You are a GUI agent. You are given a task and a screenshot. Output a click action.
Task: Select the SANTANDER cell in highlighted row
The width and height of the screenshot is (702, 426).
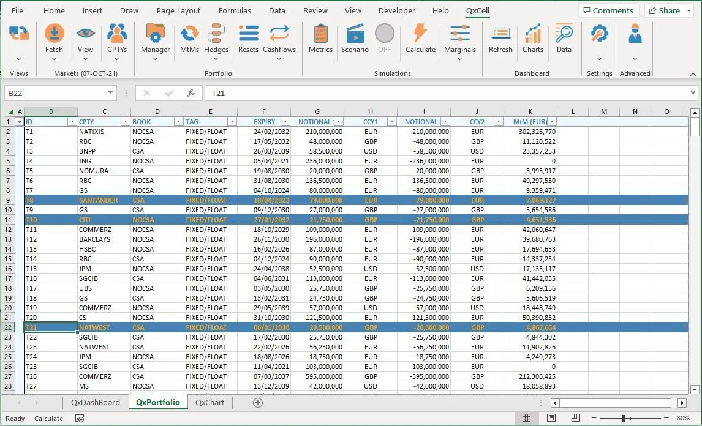[x=104, y=200]
